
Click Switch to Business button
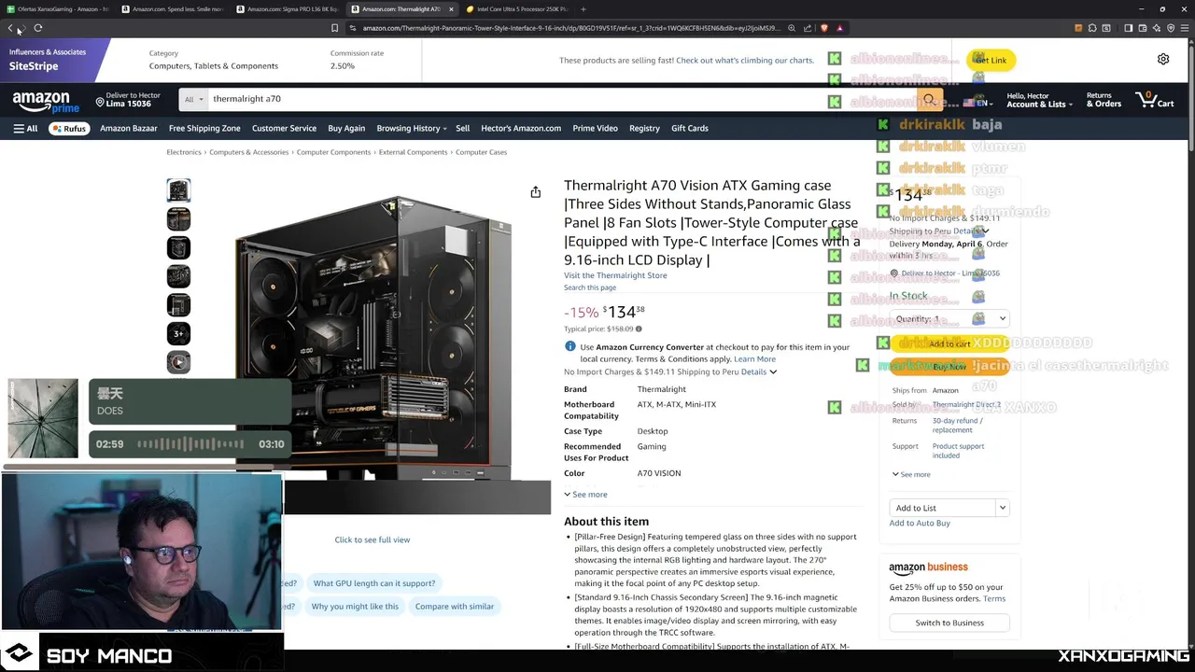[949, 623]
